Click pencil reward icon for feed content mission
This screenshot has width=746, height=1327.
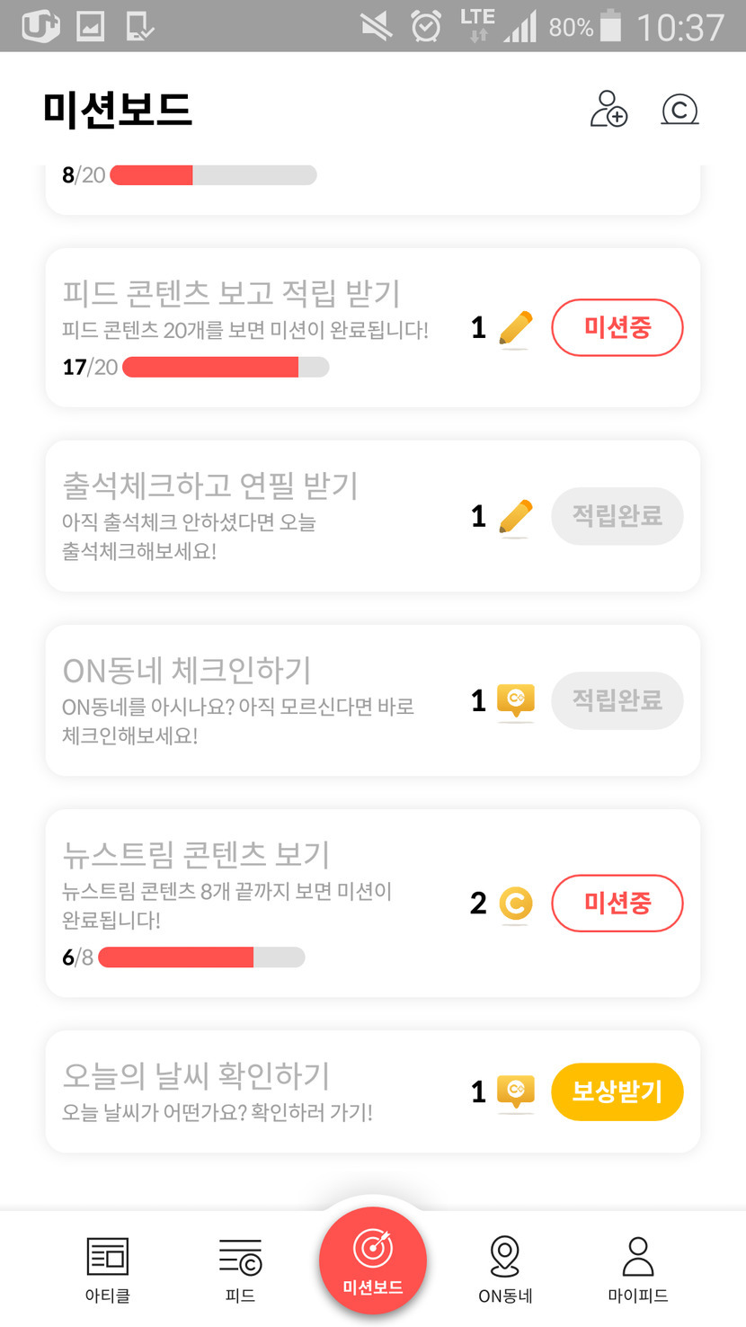[x=515, y=328]
